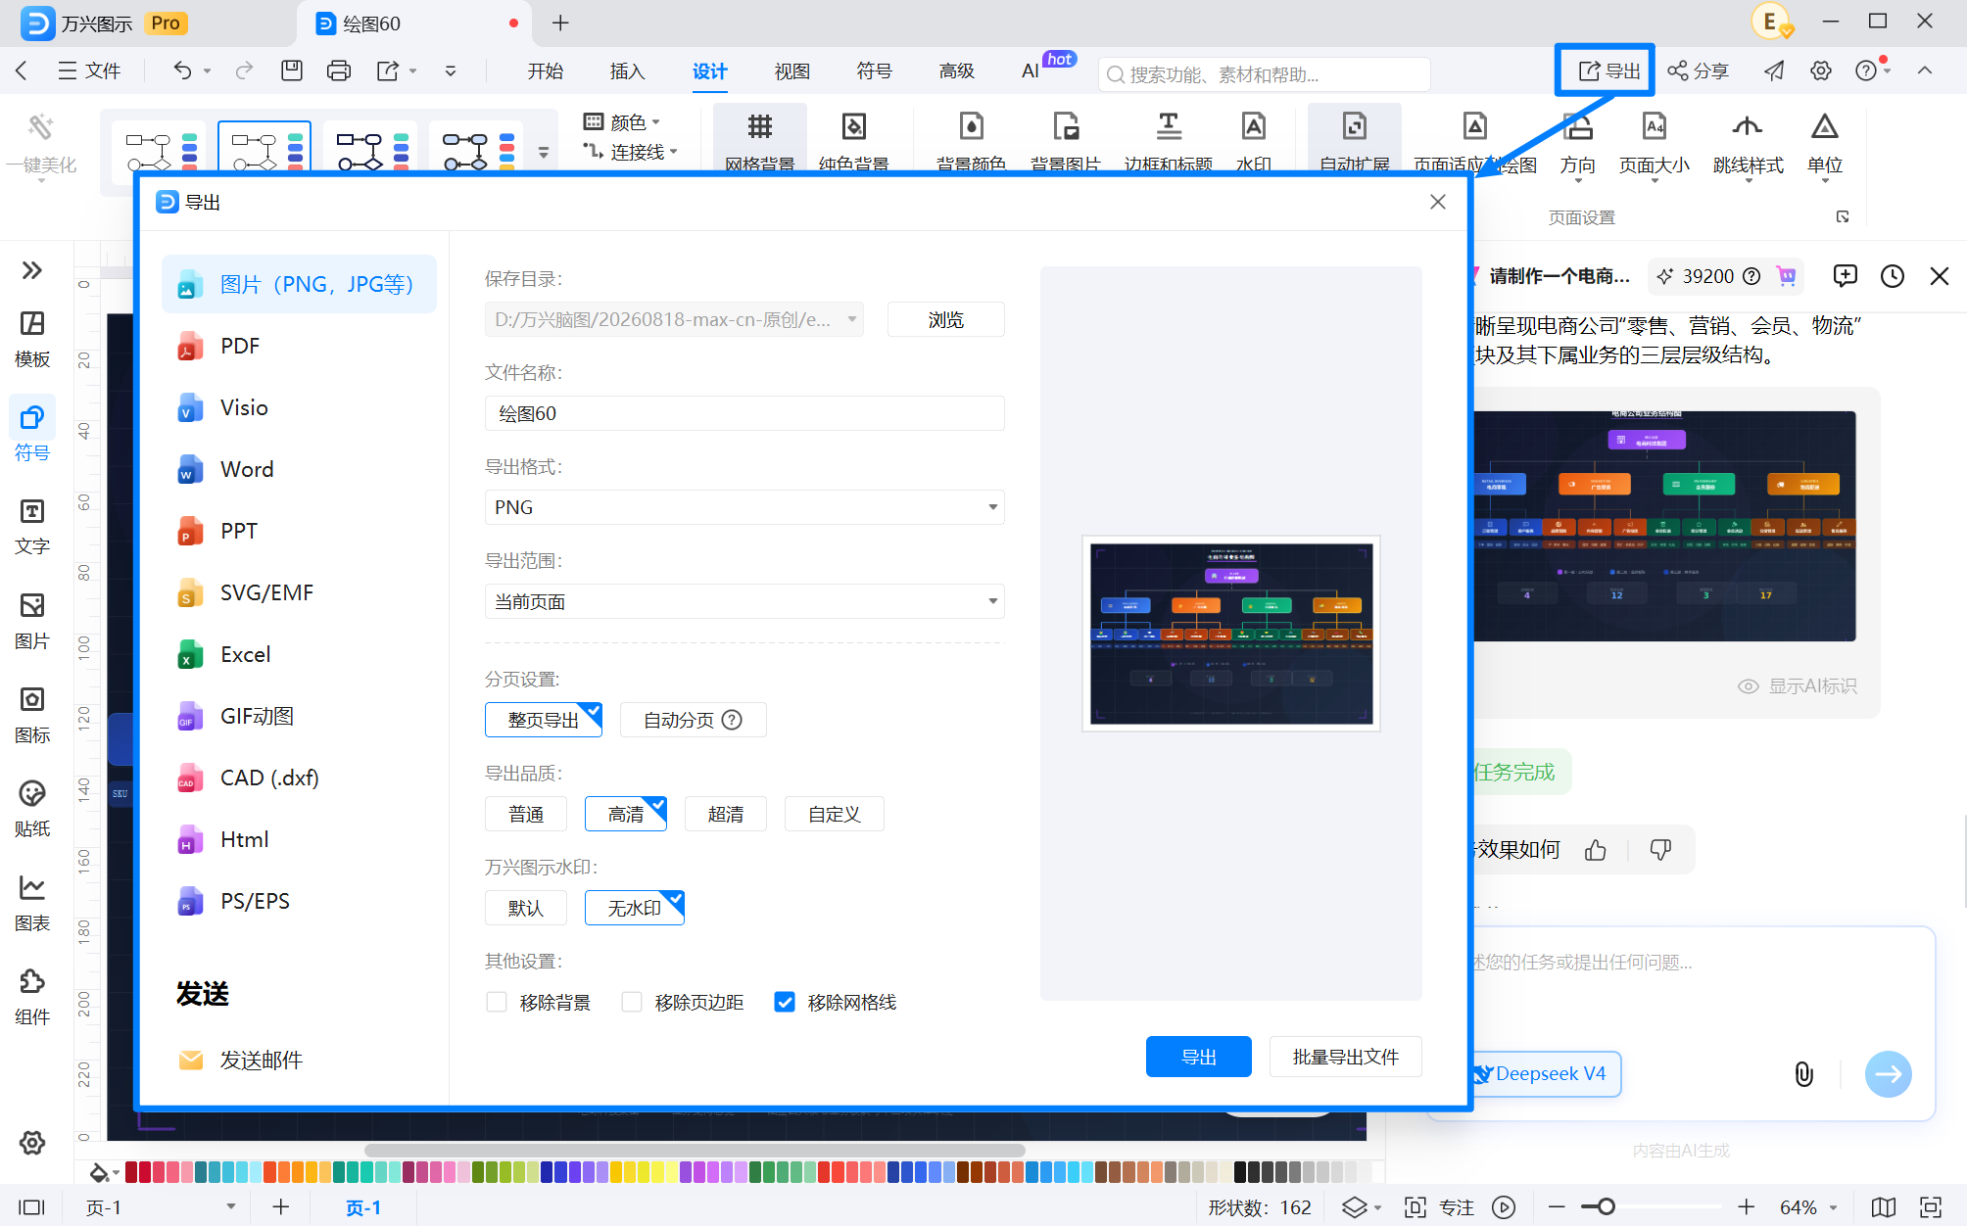Open the 图表 charts sidebar panel
Viewport: 1967px width, 1226px height.
[x=32, y=903]
